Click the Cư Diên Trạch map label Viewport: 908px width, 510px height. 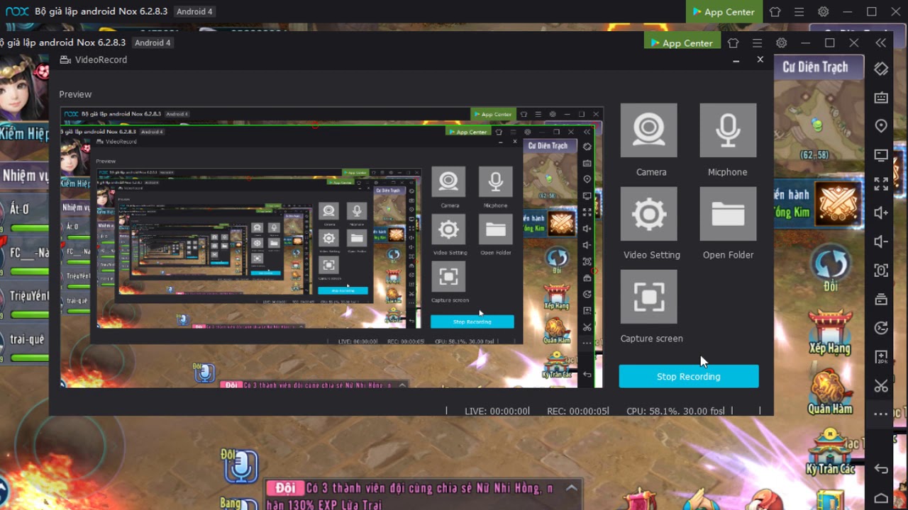tap(815, 67)
